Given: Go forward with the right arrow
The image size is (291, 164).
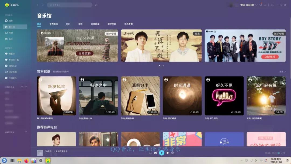Looking at the screenshot, I should coord(43,5).
